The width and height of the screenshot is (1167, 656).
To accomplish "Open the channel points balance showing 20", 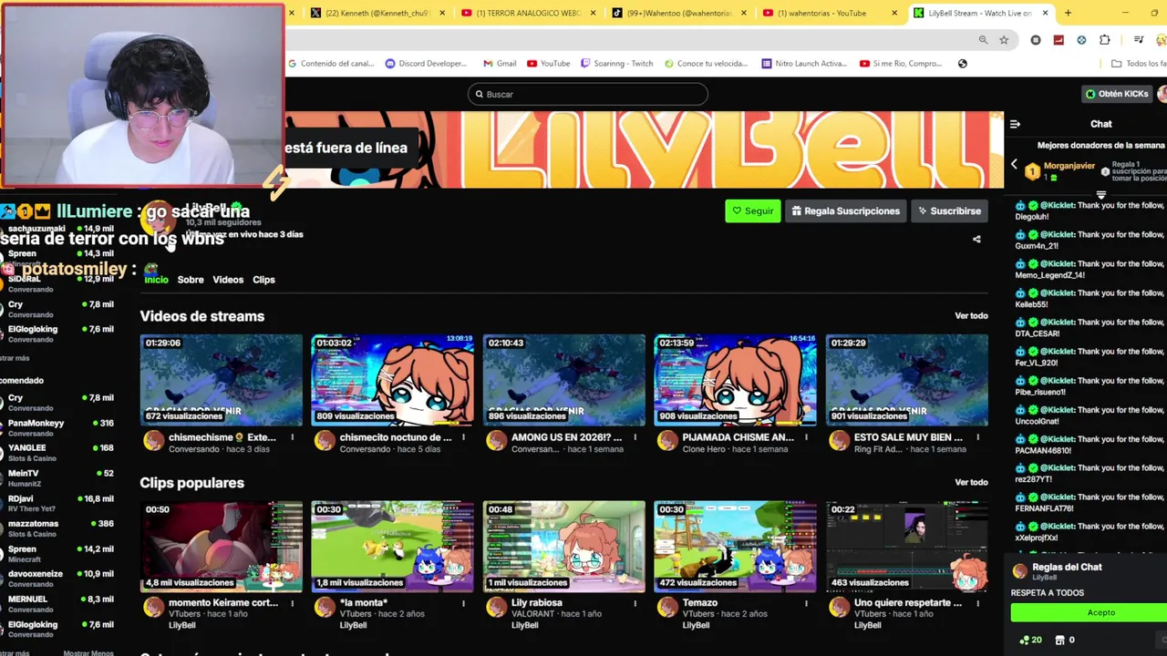I will click(x=1030, y=641).
